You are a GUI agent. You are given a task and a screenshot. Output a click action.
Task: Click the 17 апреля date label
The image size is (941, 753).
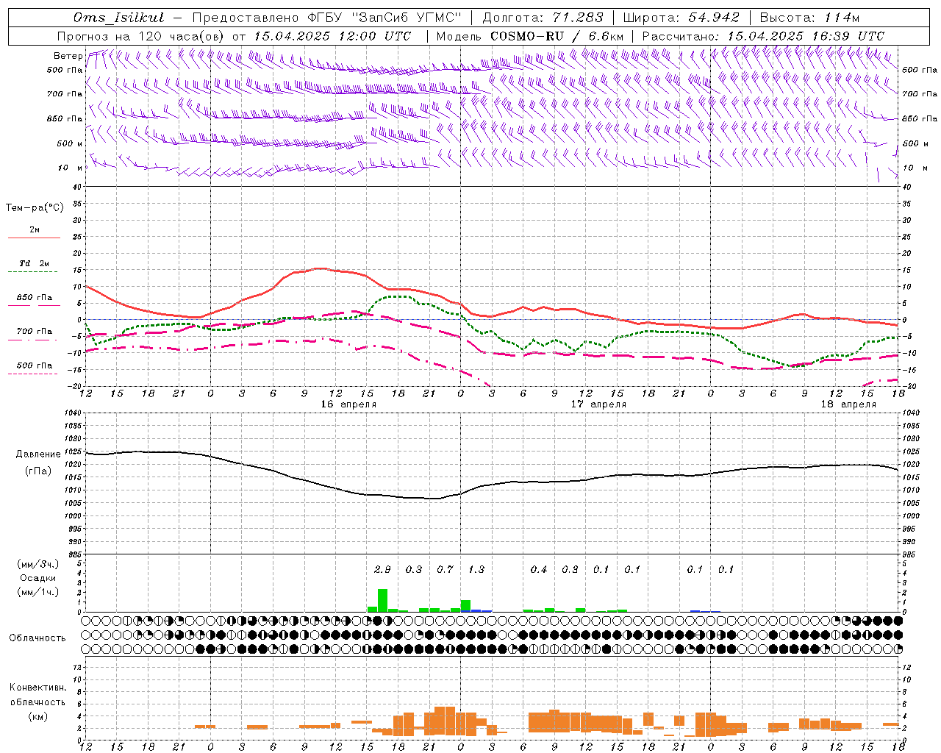click(599, 404)
